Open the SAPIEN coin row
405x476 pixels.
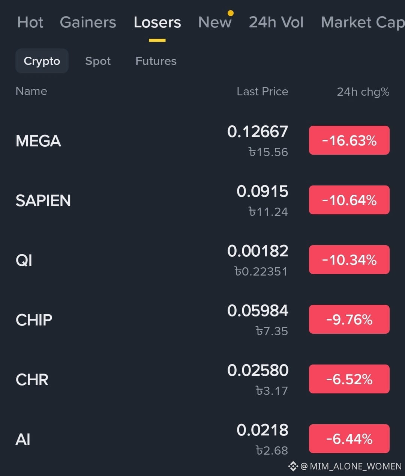click(202, 200)
